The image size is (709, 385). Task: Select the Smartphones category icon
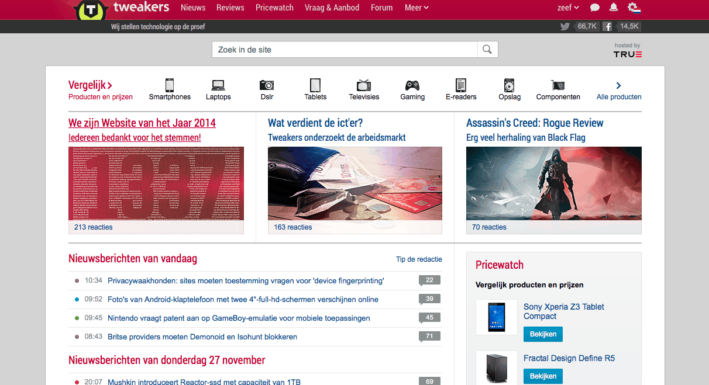point(170,85)
